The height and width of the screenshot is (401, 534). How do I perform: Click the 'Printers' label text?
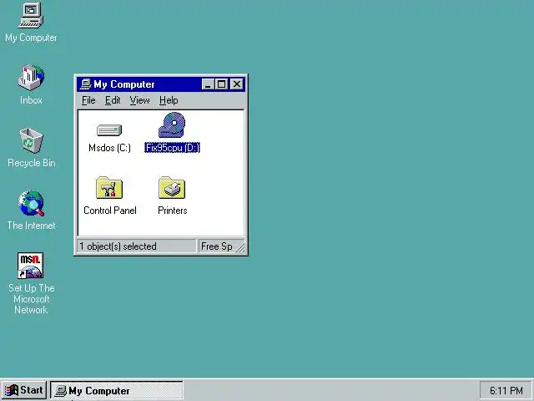pos(173,211)
